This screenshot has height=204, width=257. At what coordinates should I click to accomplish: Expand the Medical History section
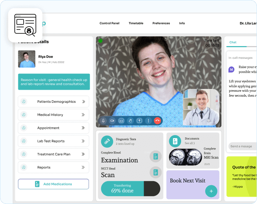(x=53, y=115)
